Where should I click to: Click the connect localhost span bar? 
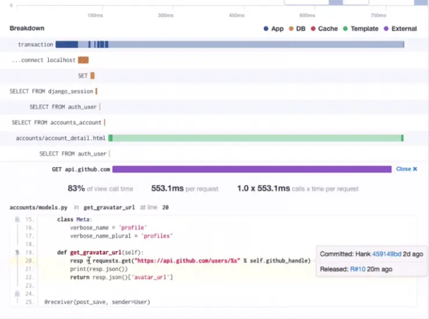pyautogui.click(x=83, y=60)
